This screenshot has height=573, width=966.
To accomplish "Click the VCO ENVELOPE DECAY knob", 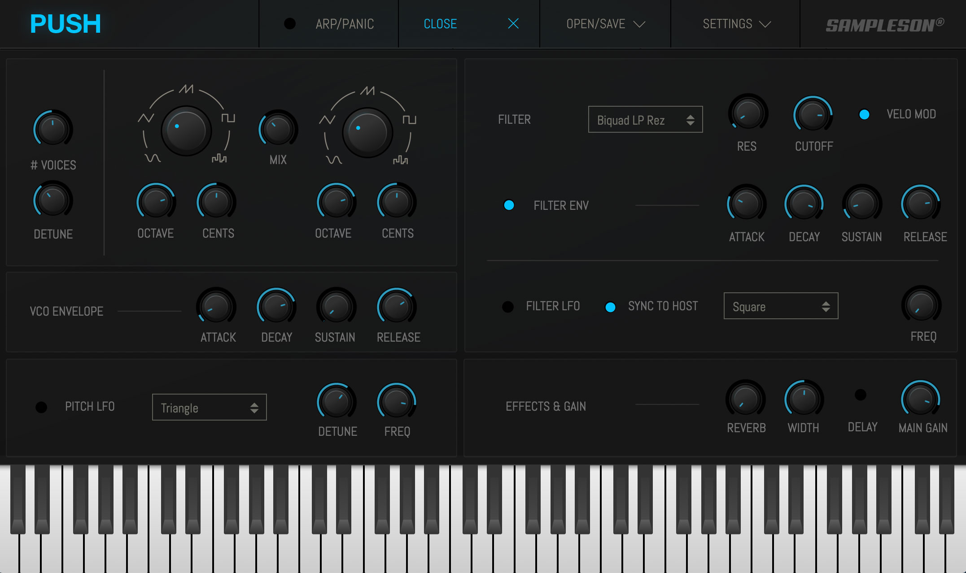I will coord(276,306).
